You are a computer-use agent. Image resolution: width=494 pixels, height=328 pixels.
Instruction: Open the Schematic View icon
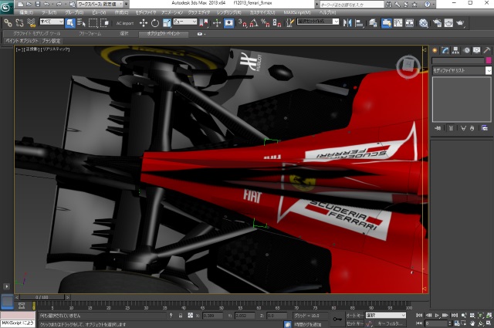click(409, 23)
